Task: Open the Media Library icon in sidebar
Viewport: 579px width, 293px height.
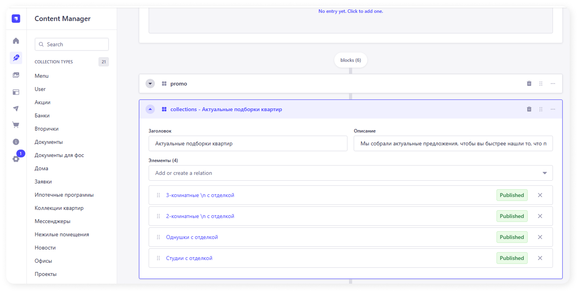Action: (x=16, y=75)
